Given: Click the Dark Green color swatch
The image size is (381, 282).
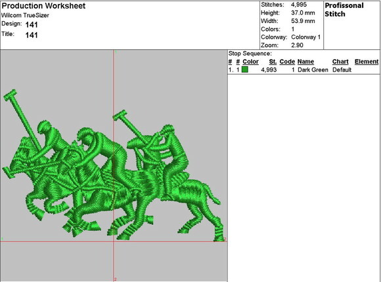Looking at the screenshot, I should click(245, 70).
